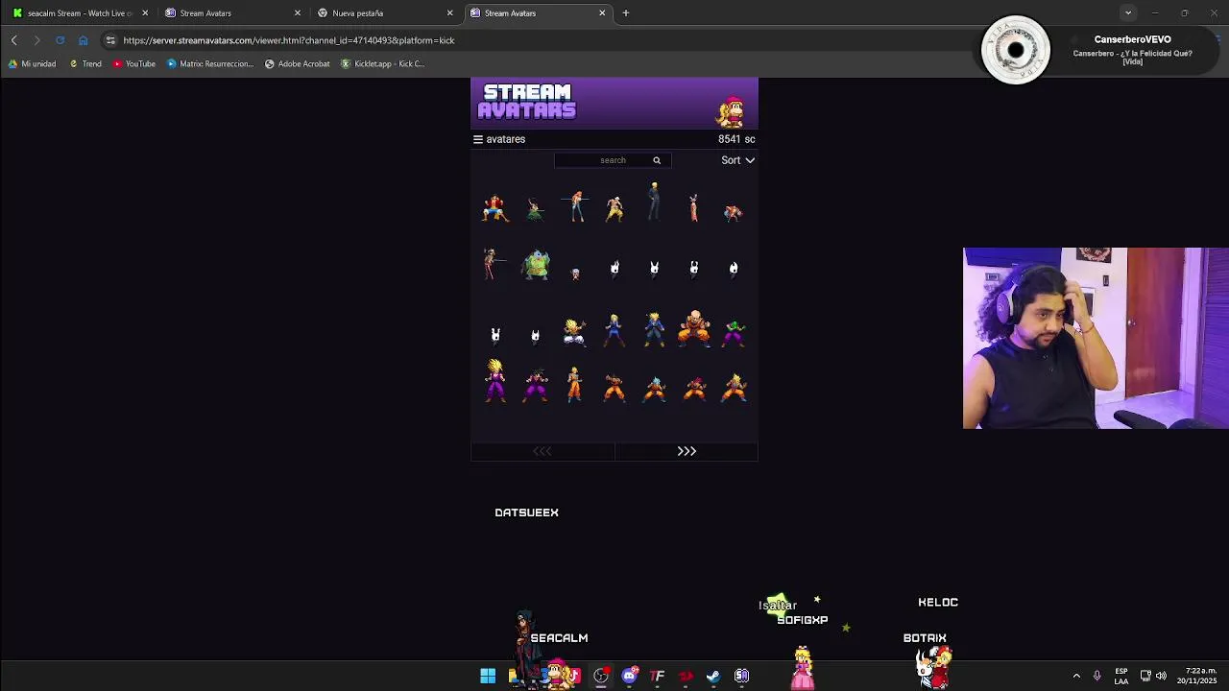
Task: Click the DATSUEEX username label
Action: 526,512
